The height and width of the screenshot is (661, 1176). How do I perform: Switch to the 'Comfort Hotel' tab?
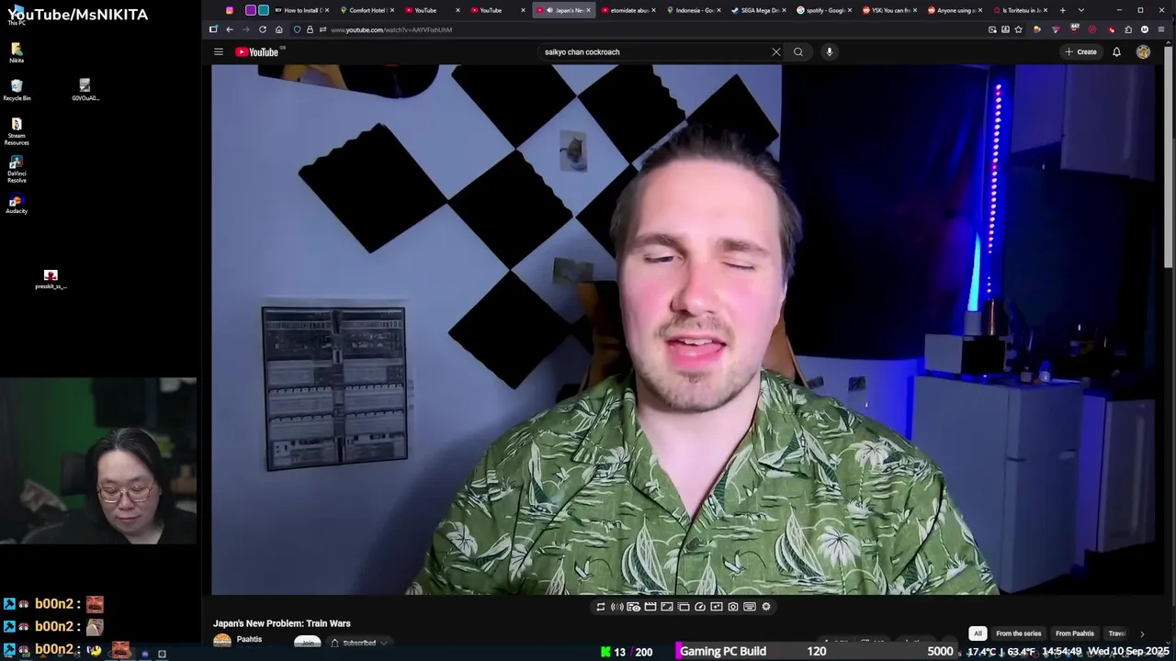coord(367,10)
